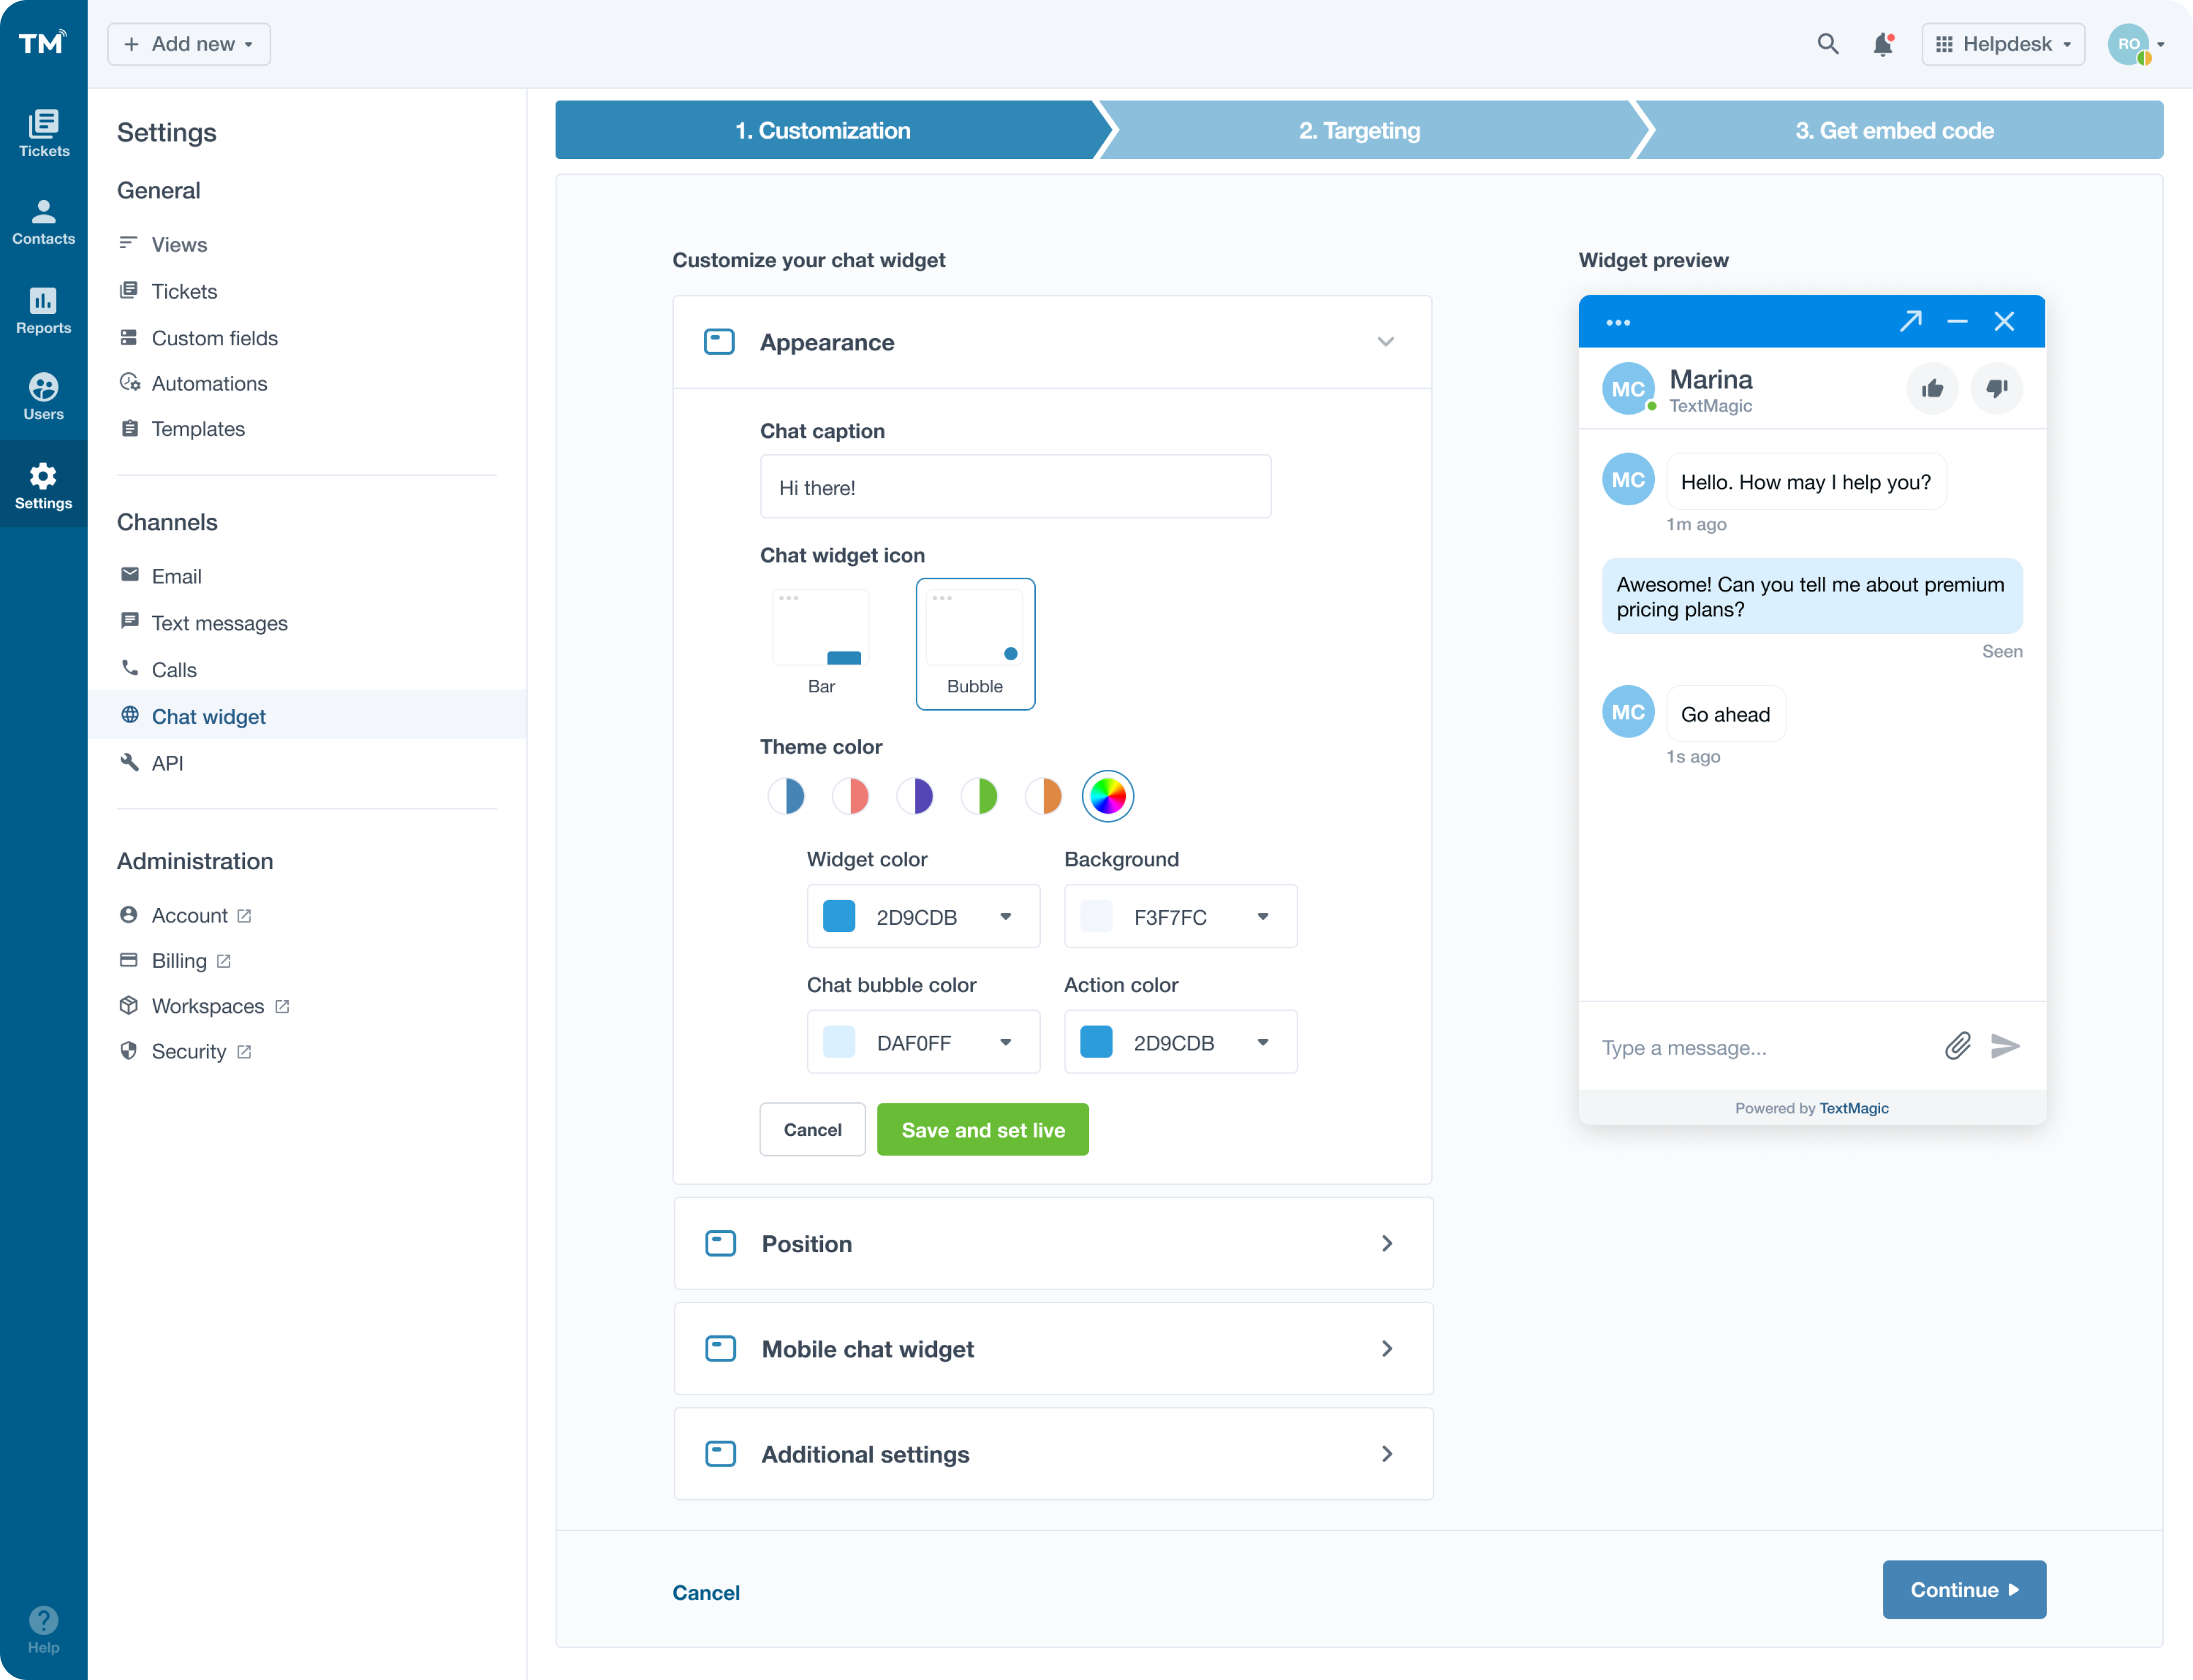Click the search magnifier icon
Viewport: 2193px width, 1680px height.
click(x=1827, y=44)
